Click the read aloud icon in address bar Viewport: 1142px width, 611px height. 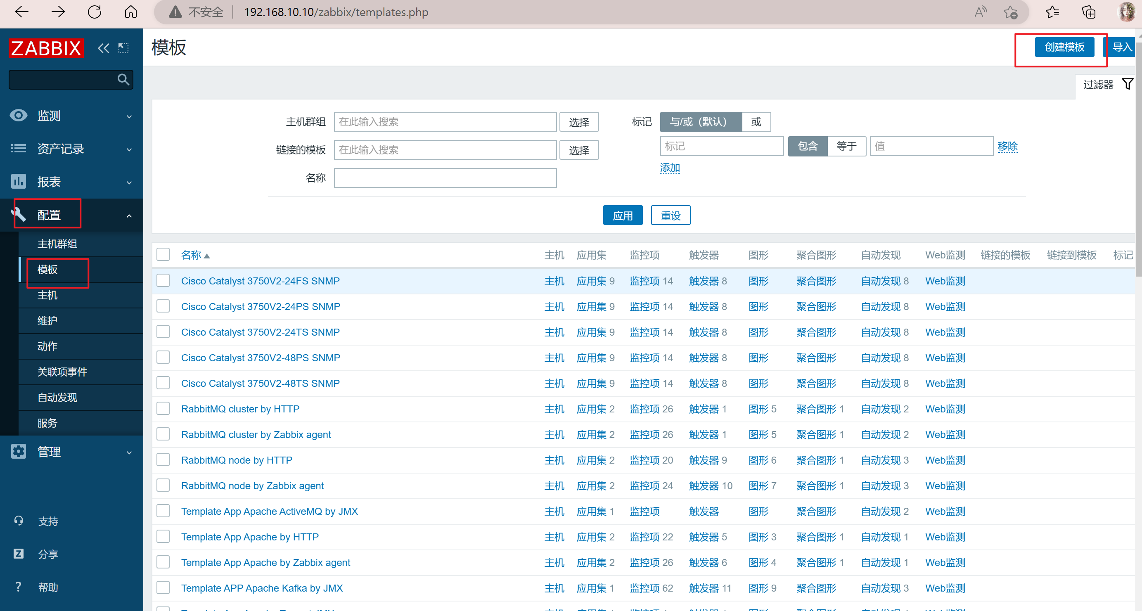(x=981, y=12)
